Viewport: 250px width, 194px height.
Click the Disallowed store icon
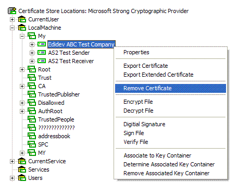coord(32,103)
